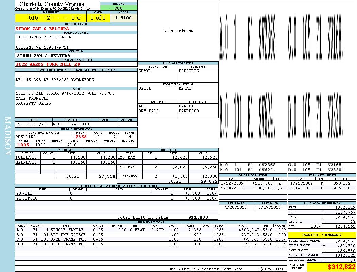Click the OPENINGS fireplace row label
The image size is (357, 272).
tap(130, 176)
